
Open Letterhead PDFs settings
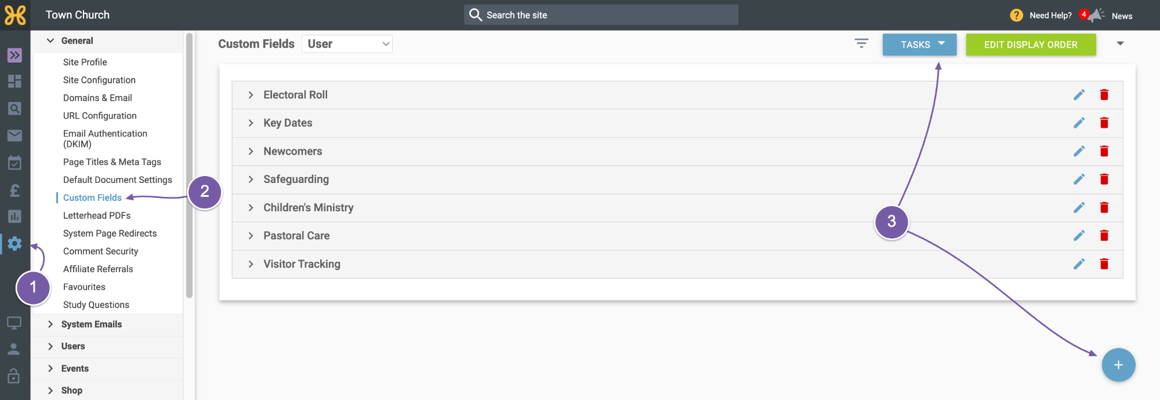pyautogui.click(x=97, y=215)
